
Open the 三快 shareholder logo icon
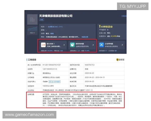tap(43, 45)
